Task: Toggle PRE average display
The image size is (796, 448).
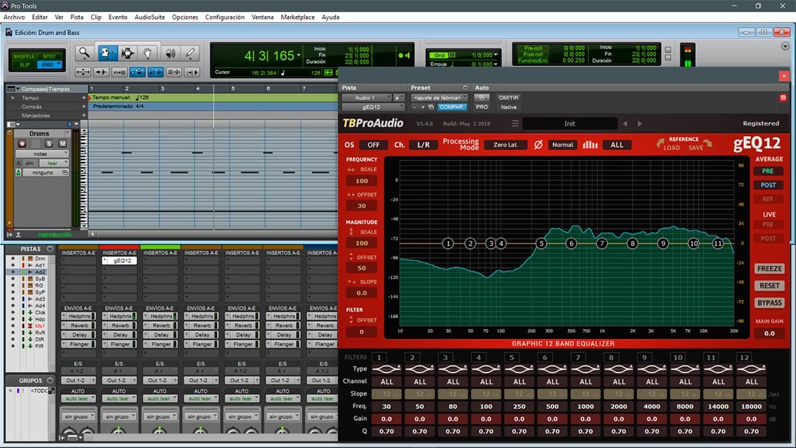Action: [x=768, y=171]
